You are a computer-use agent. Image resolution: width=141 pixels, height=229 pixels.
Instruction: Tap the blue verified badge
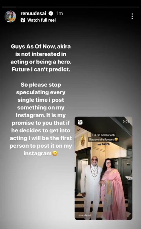coord(50,13)
